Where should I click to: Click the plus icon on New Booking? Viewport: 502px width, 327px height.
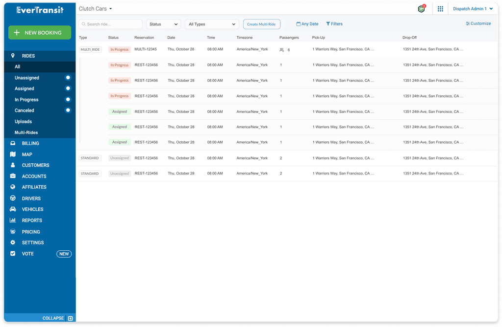coord(17,33)
